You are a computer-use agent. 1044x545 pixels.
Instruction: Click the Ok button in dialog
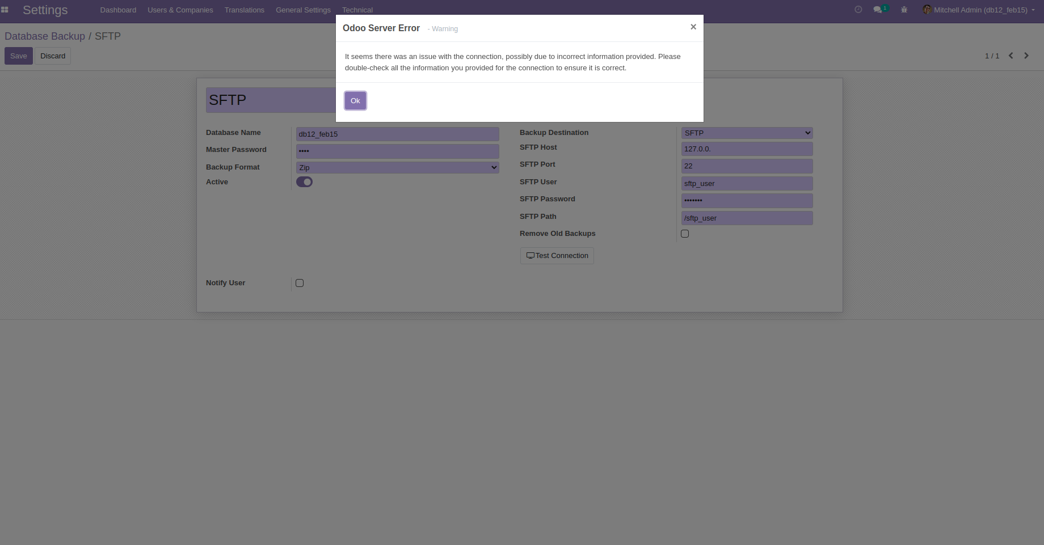(355, 101)
